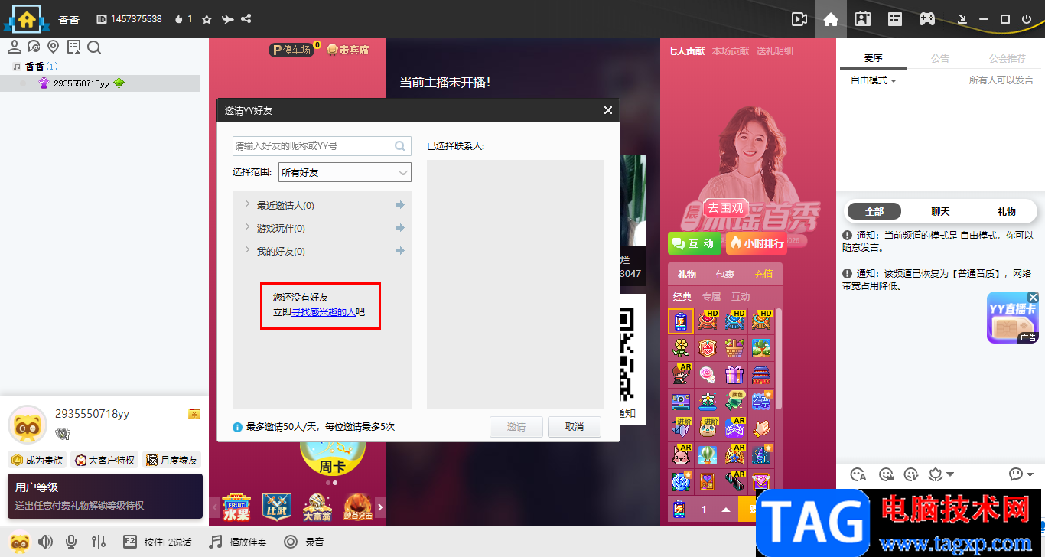Click the 取消 button in invite dialog
Screen dimensions: 1045x557
point(575,427)
